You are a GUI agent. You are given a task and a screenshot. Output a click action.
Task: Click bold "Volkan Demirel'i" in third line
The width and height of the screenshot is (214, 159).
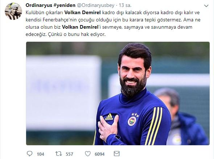(x=80, y=27)
